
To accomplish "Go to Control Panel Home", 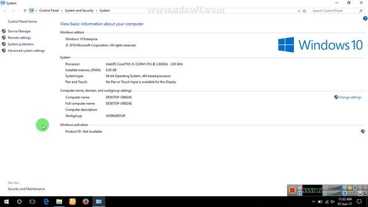I will click(22, 22).
